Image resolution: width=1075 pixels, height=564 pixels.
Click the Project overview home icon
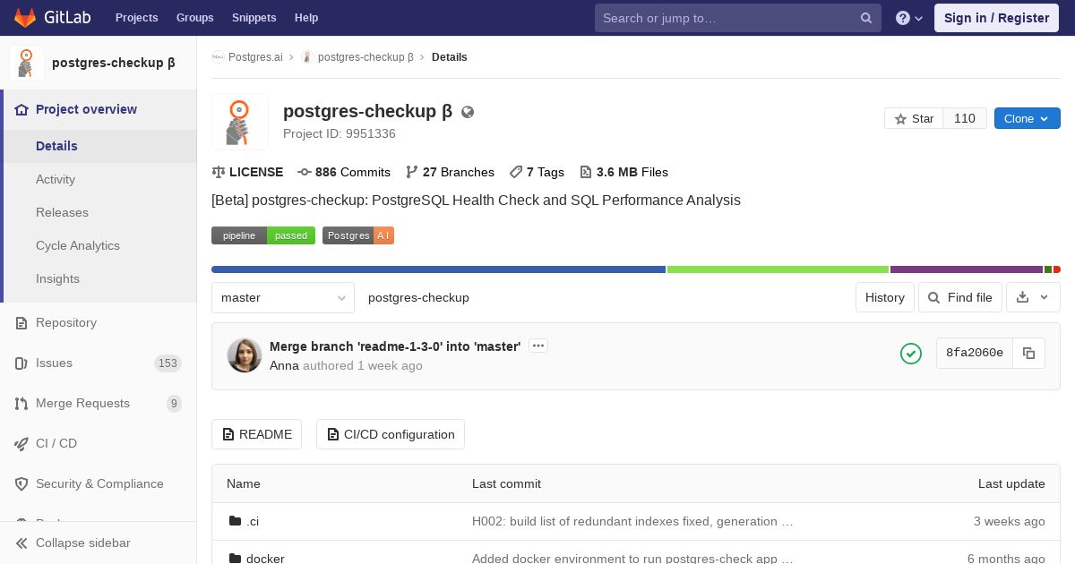click(21, 109)
